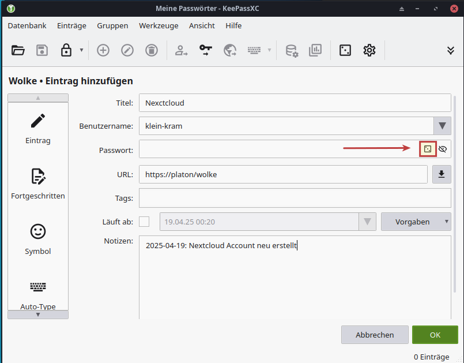Screen dimensions: 464x363
Task: Open the Einträge menu
Action: coord(71,25)
